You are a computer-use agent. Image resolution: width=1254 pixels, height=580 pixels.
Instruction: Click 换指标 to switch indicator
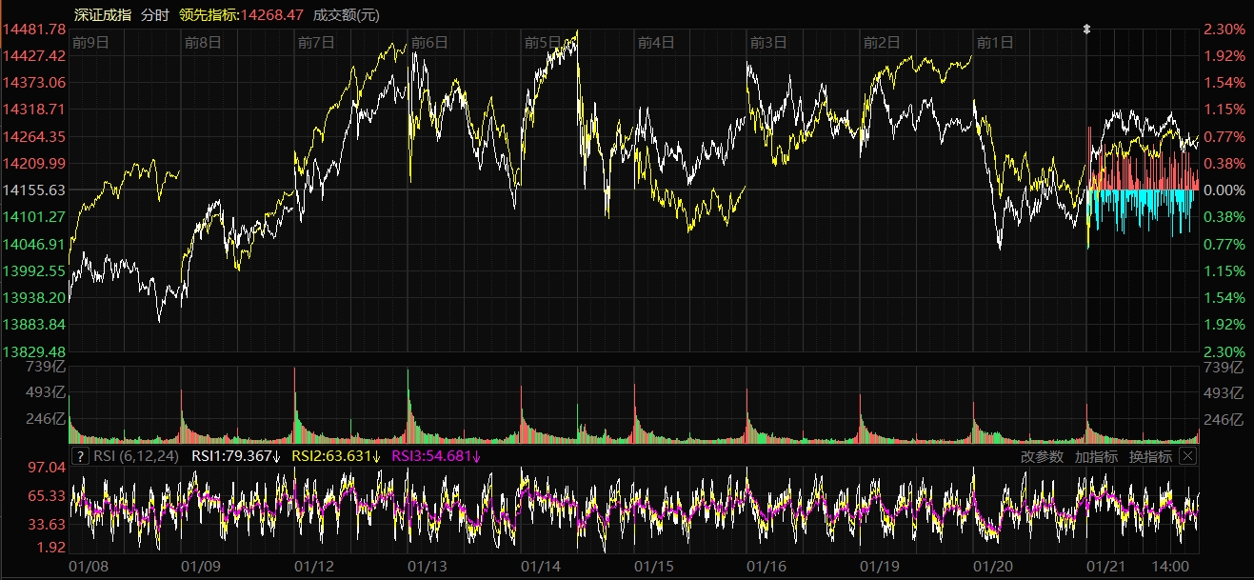(x=1150, y=456)
